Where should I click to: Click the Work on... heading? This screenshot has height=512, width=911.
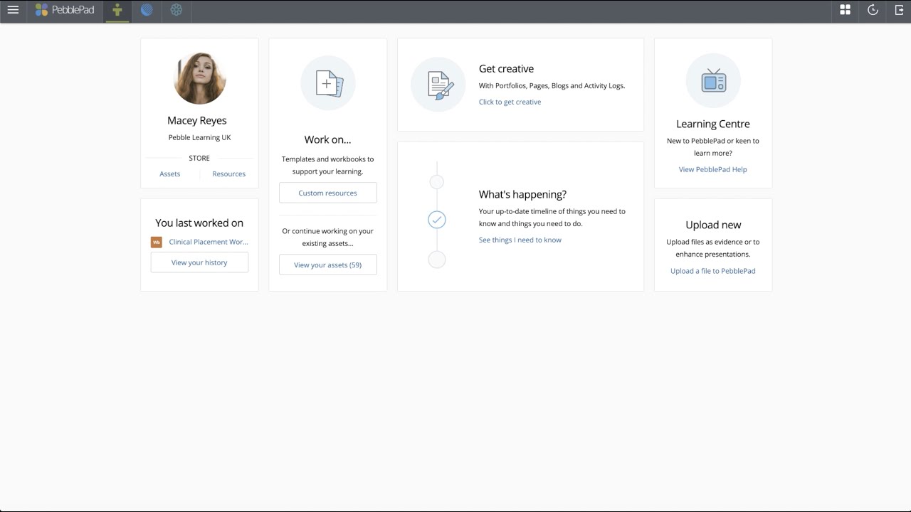328,139
